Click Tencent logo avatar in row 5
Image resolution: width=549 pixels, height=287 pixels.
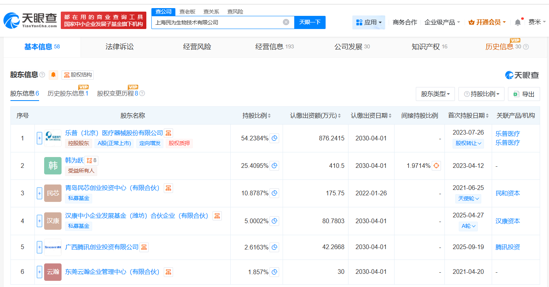[x=53, y=247]
